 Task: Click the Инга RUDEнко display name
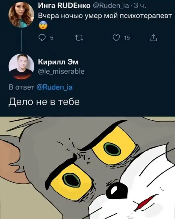click(64, 6)
